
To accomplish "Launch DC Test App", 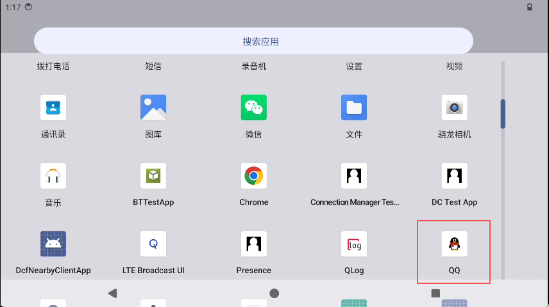I will point(454,176).
